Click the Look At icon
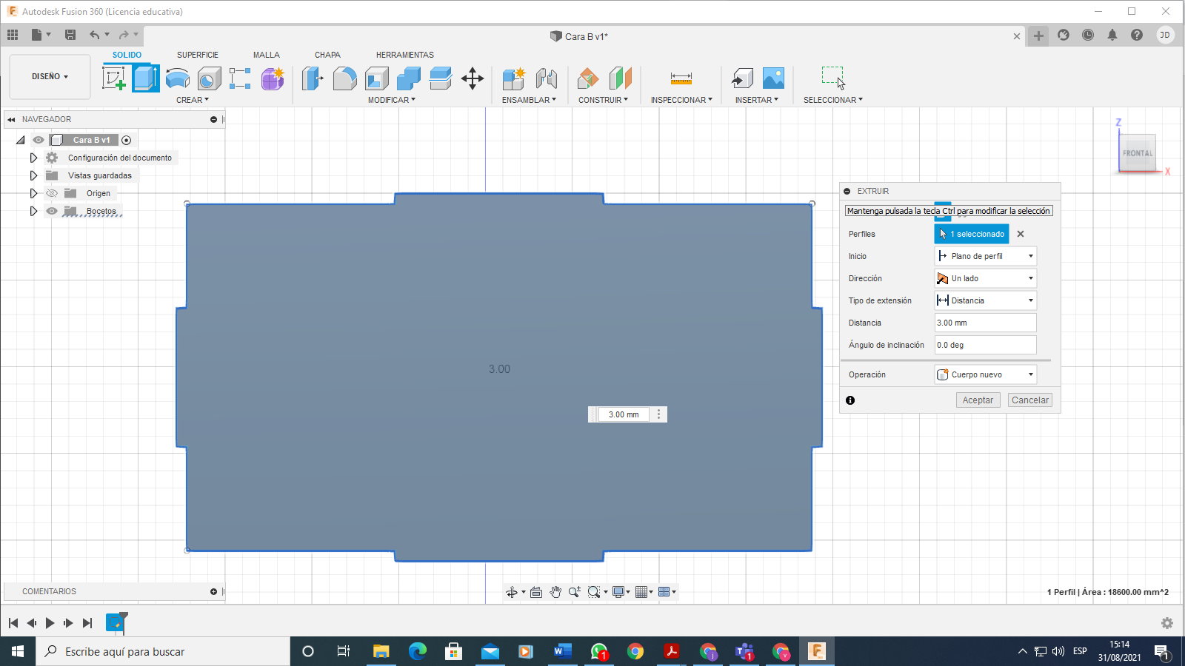This screenshot has height=666, width=1185. (x=536, y=592)
